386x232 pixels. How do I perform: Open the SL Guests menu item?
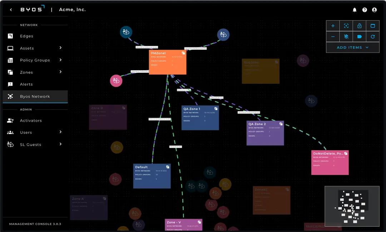pos(30,145)
